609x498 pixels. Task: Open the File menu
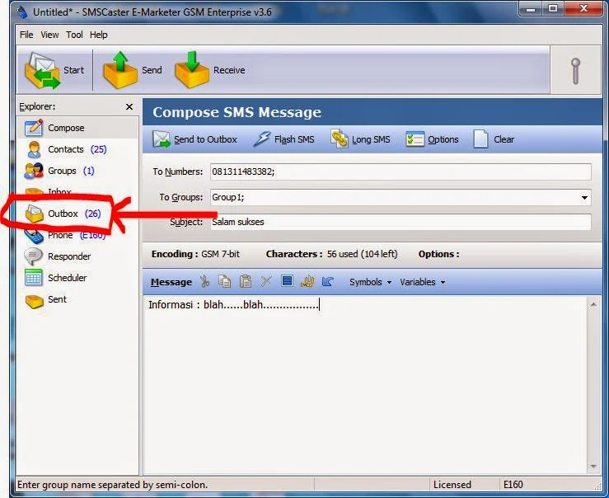tap(26, 35)
